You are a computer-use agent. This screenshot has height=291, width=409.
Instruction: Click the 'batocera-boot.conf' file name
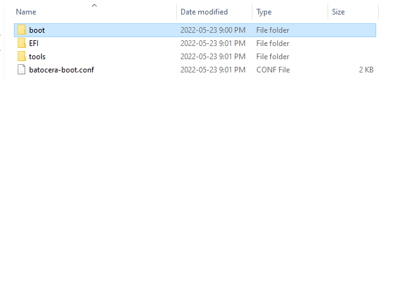coord(62,70)
